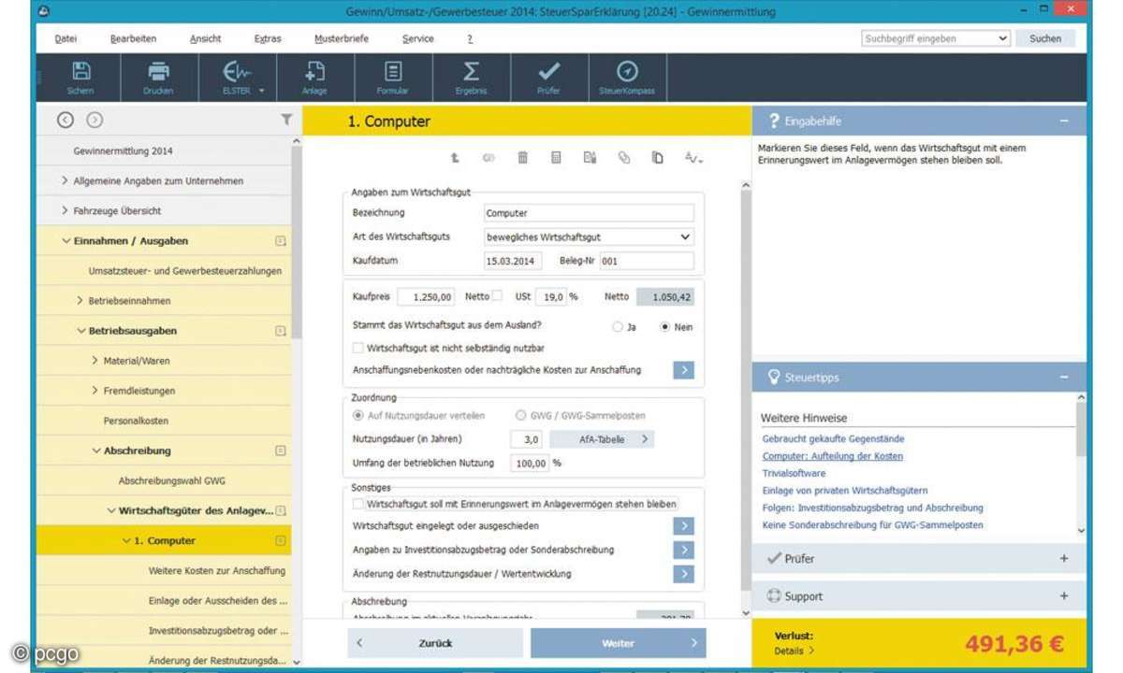Open the Formular view
The height and width of the screenshot is (673, 1123).
pos(393,72)
